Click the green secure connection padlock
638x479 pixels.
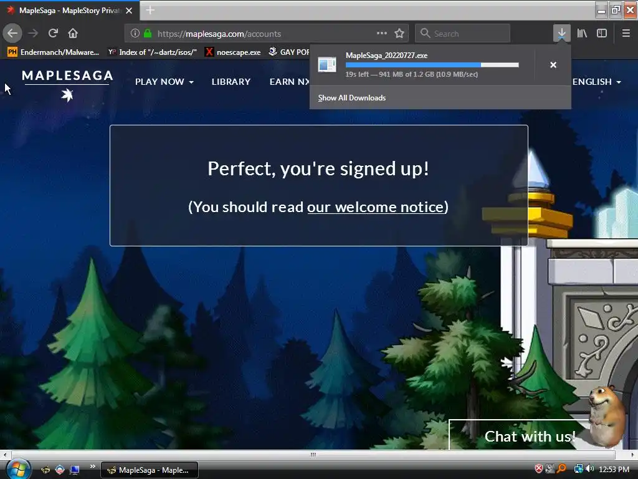click(x=148, y=34)
